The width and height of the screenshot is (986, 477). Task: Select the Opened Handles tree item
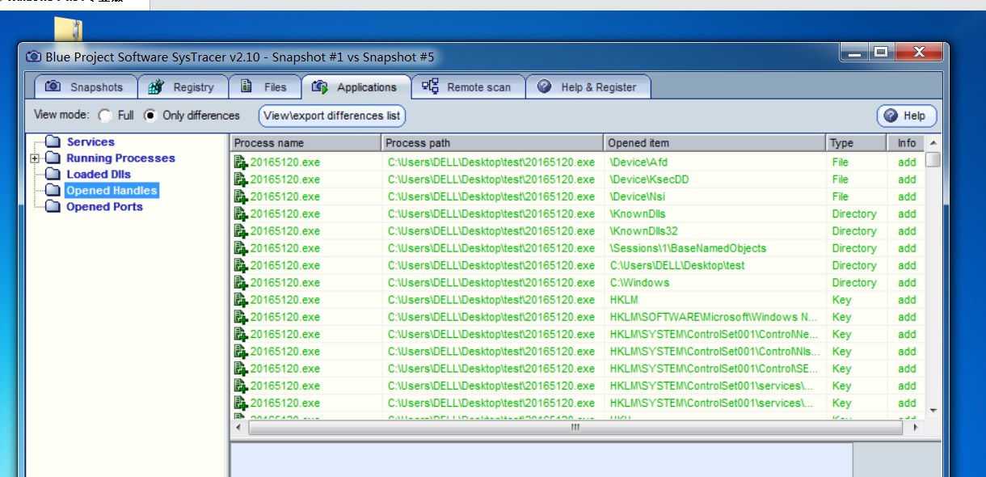[112, 191]
